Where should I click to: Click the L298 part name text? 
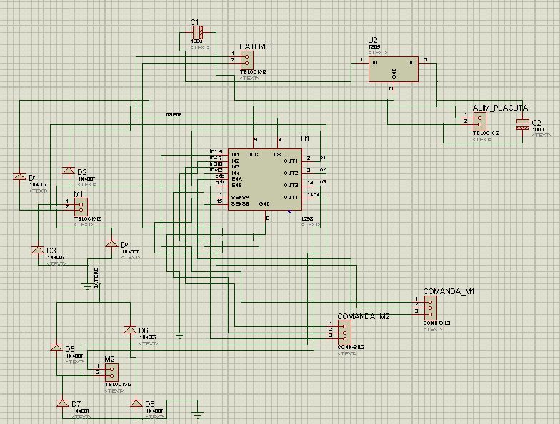coord(307,218)
